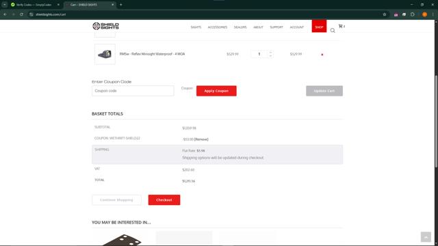Click the scroll-to-top arrow button

(426, 237)
